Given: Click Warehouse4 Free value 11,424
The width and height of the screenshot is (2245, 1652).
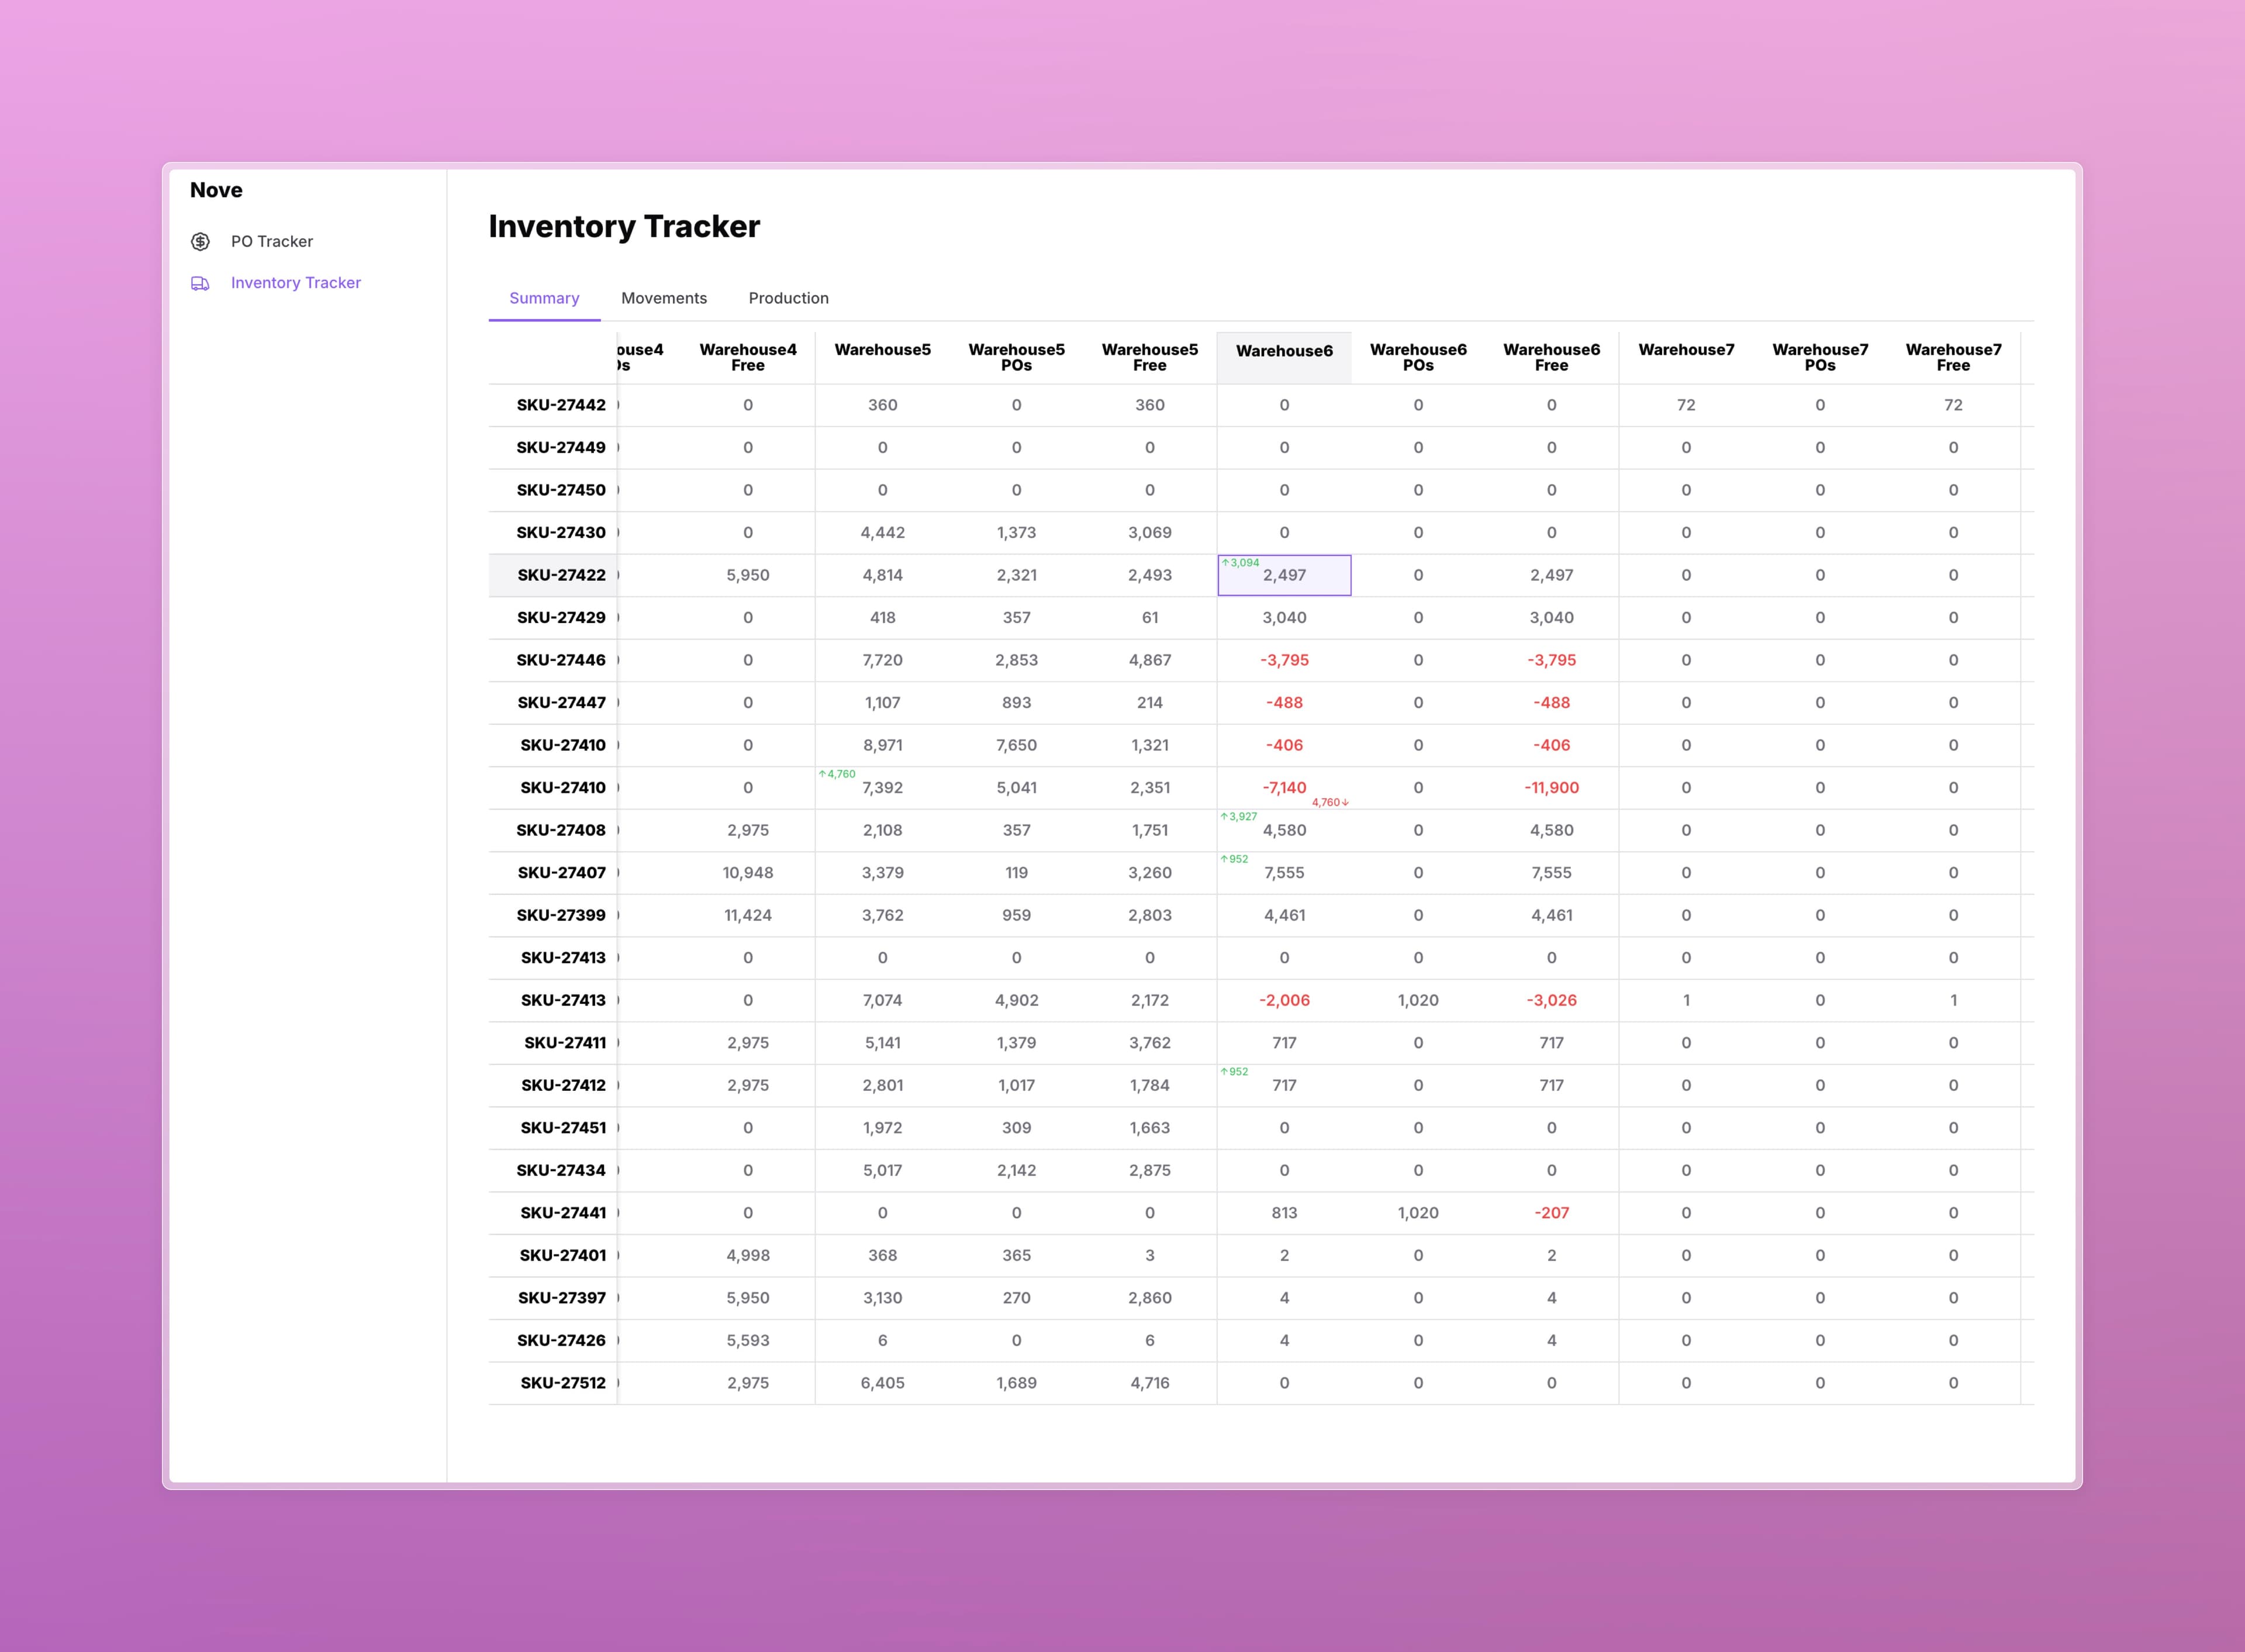Looking at the screenshot, I should [747, 915].
